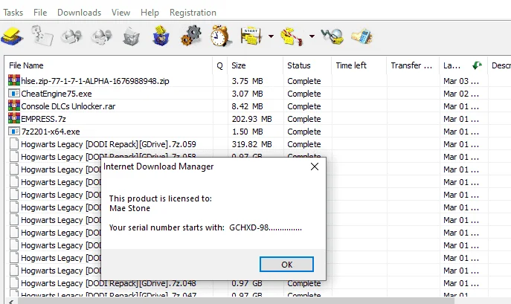Open the Registration menu
511x304 pixels.
pos(193,13)
